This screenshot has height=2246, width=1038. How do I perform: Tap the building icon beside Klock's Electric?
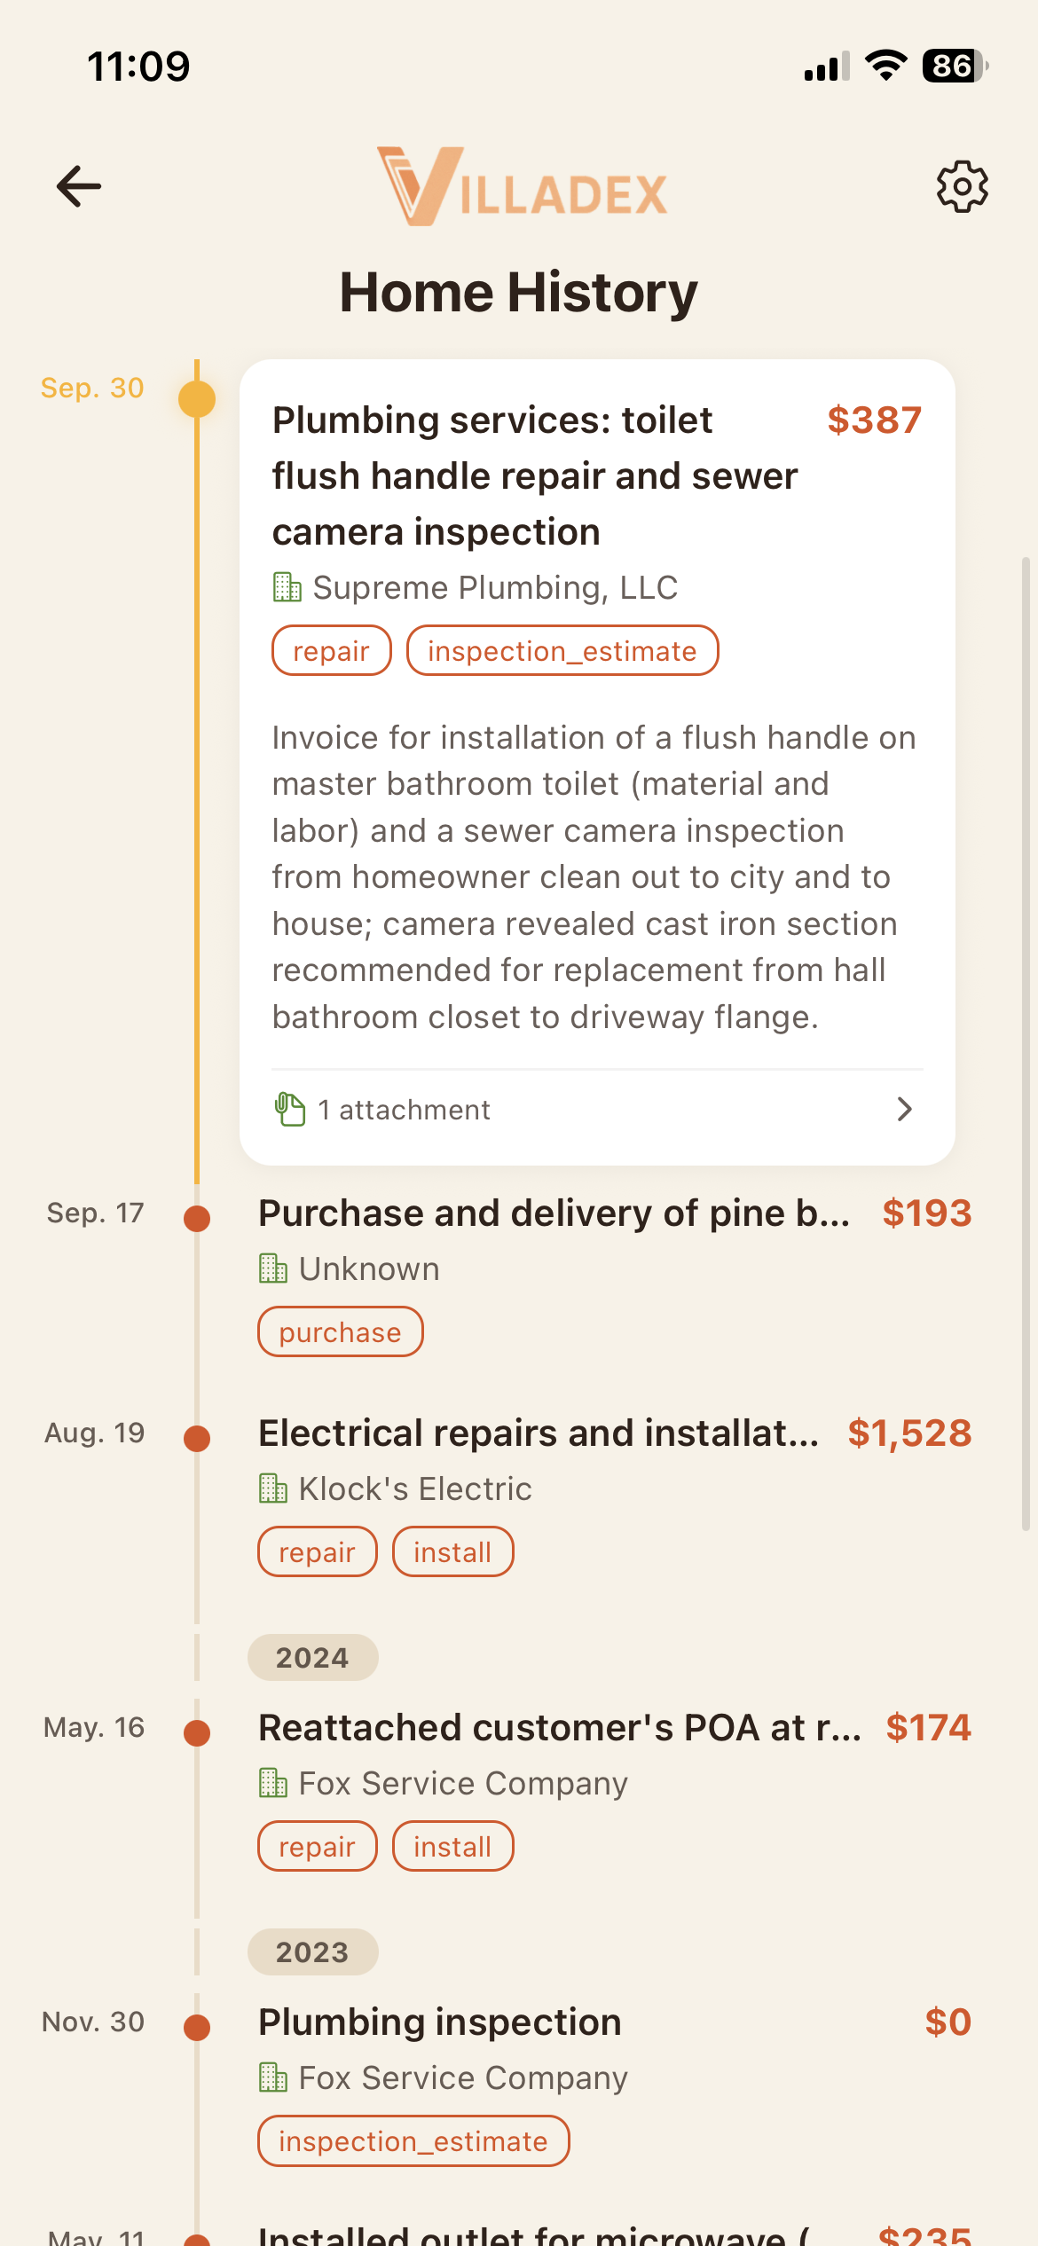point(275,1488)
